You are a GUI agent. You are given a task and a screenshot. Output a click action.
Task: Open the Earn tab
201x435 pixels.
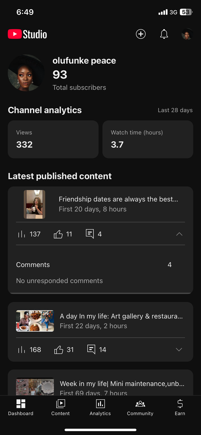[x=180, y=407]
